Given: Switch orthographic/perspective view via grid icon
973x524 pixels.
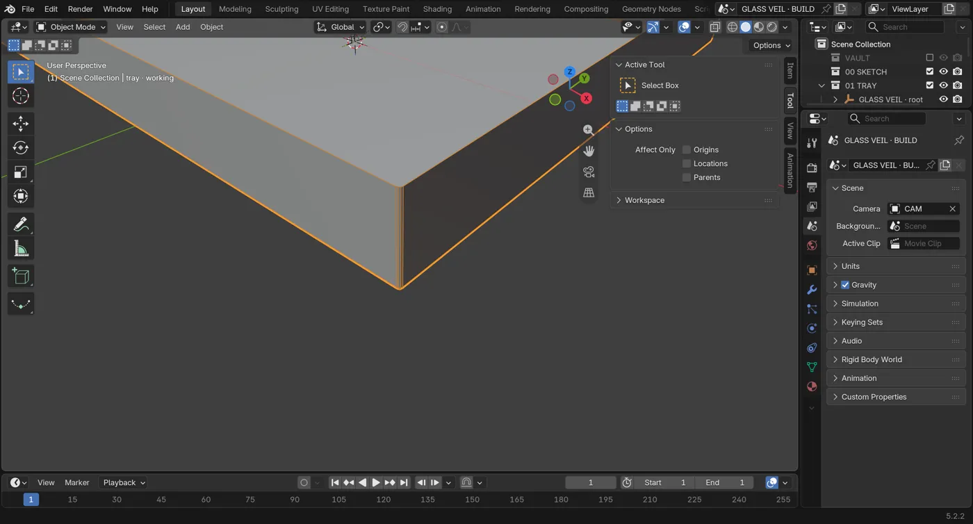Looking at the screenshot, I should pyautogui.click(x=589, y=193).
